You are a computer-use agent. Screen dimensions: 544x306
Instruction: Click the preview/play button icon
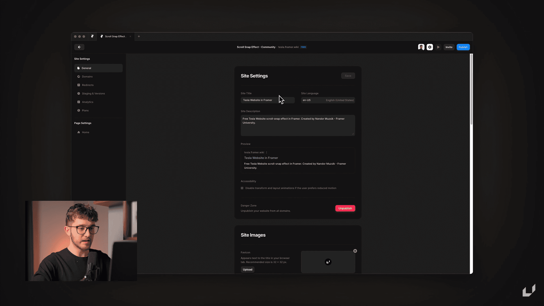click(438, 47)
